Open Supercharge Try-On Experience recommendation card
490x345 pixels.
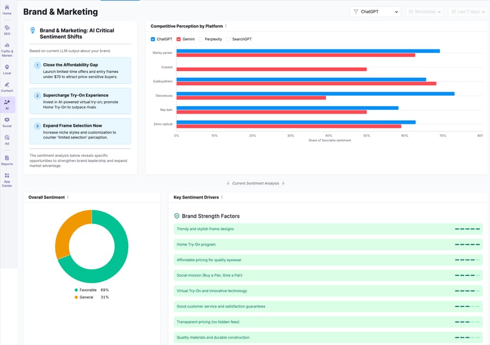81,101
